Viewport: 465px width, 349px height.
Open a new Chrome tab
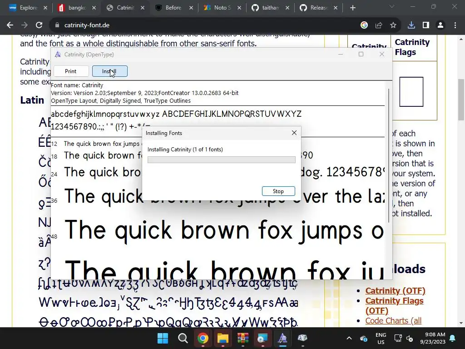pyautogui.click(x=352, y=8)
